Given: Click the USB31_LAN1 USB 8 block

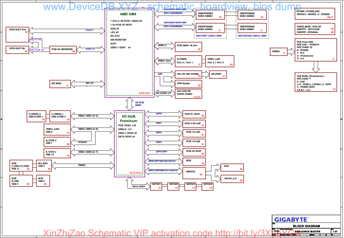Looking at the screenshot, I should click(x=57, y=130).
